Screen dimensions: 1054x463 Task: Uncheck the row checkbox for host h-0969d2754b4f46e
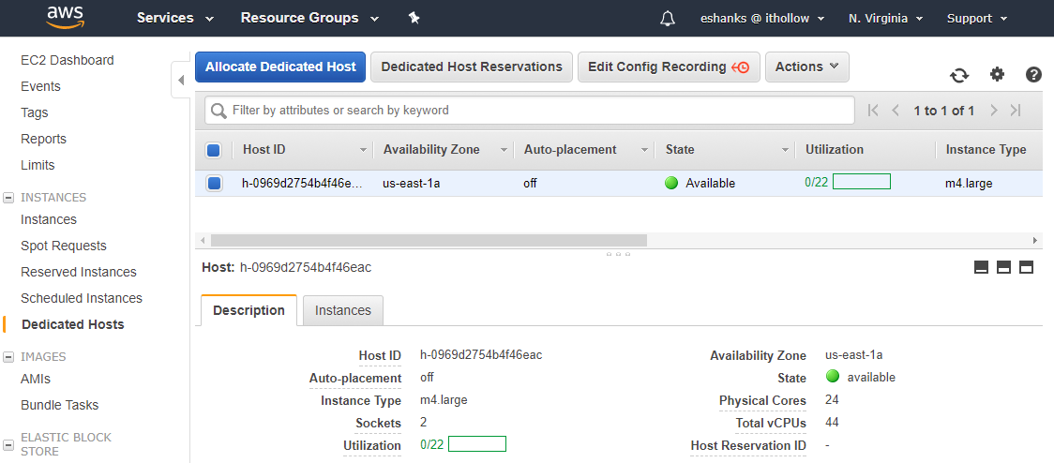tap(214, 184)
